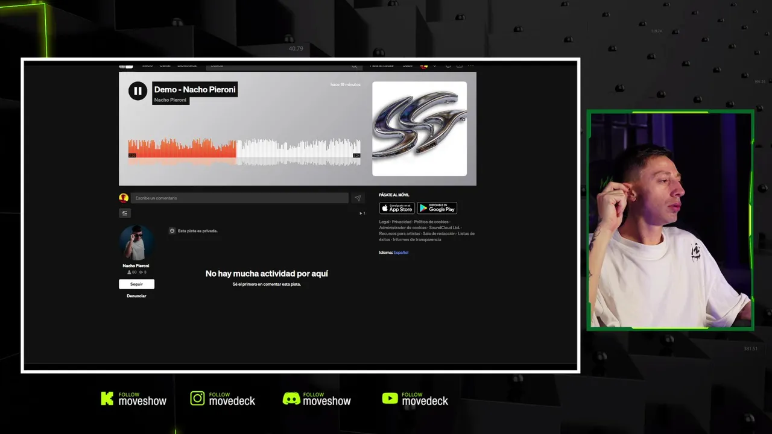Select elapsed time label on waveform
The height and width of the screenshot is (434, 772).
click(x=132, y=156)
